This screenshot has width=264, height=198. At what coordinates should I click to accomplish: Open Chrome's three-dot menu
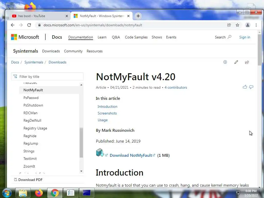point(256,25)
